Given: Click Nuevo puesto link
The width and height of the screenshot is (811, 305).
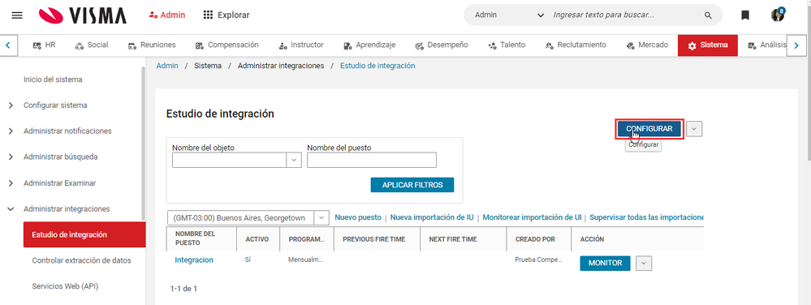Looking at the screenshot, I should [358, 217].
